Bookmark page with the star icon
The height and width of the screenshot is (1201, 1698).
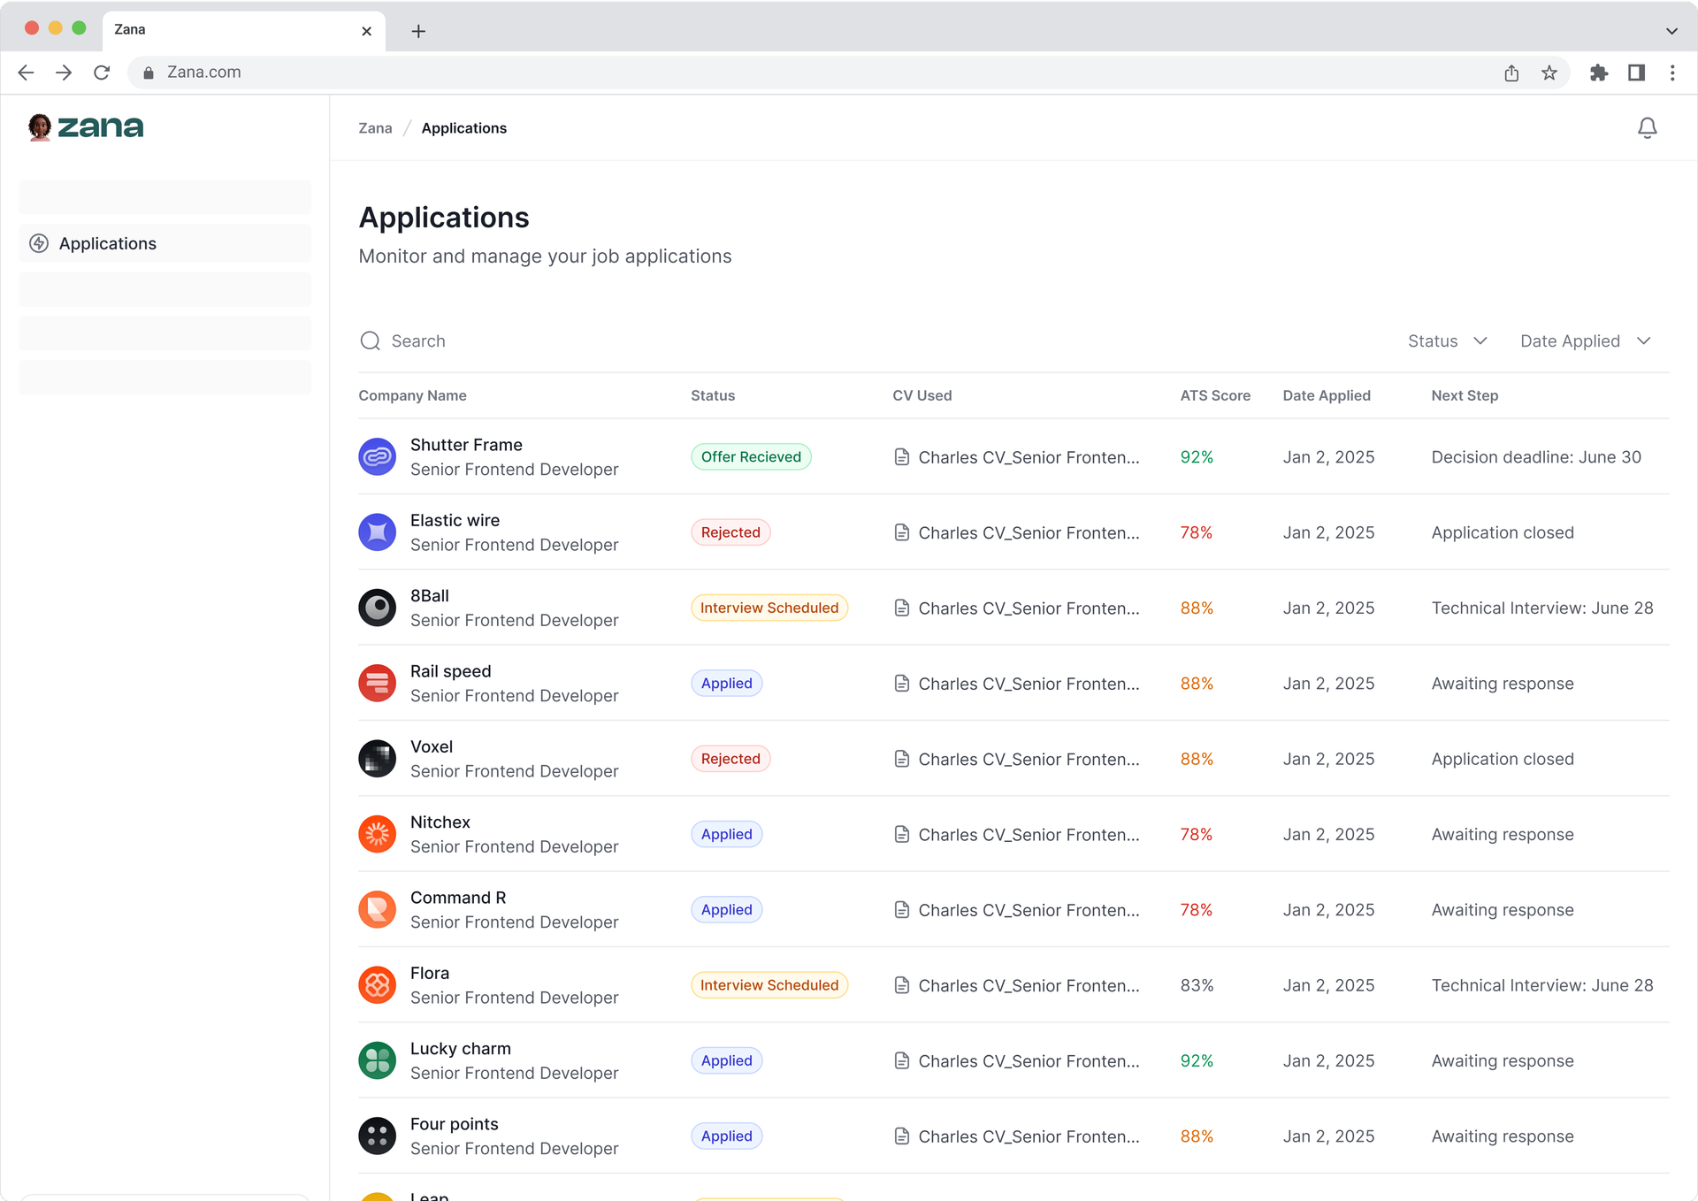pos(1549,73)
